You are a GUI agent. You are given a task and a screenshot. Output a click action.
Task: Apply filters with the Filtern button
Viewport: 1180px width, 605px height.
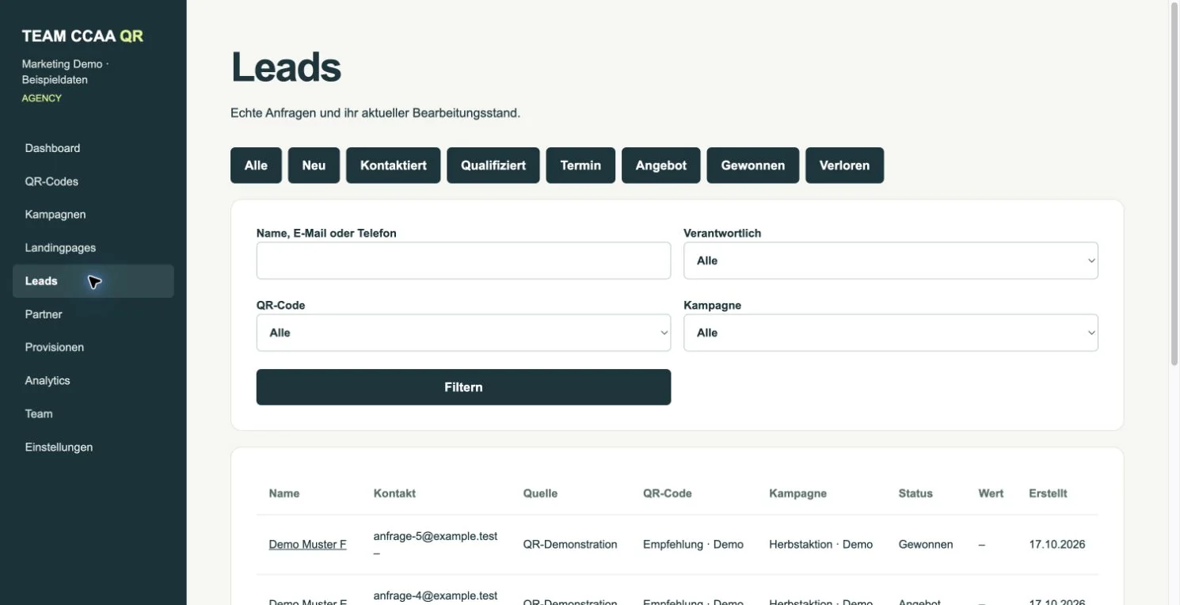[x=463, y=387]
